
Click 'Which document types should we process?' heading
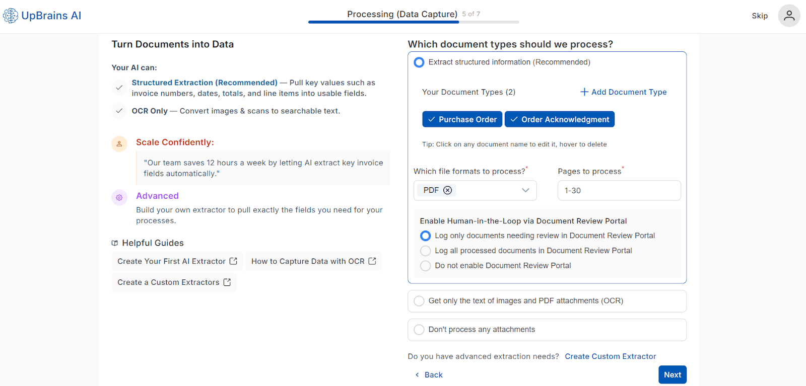click(510, 44)
